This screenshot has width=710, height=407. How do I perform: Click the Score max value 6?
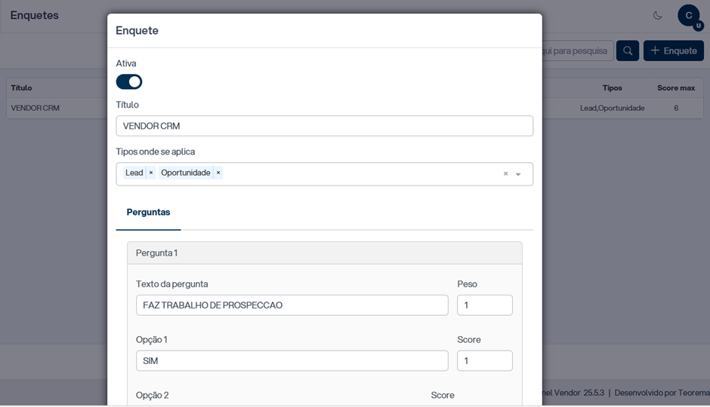coord(676,108)
